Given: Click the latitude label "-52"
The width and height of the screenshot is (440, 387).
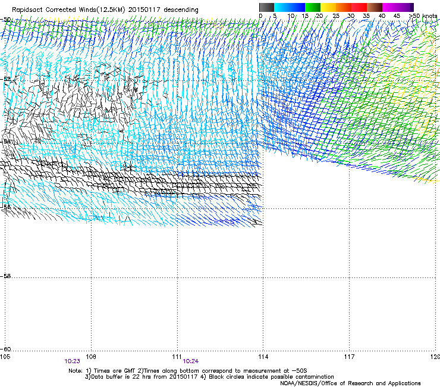Looking at the screenshot, I should tap(5, 79).
